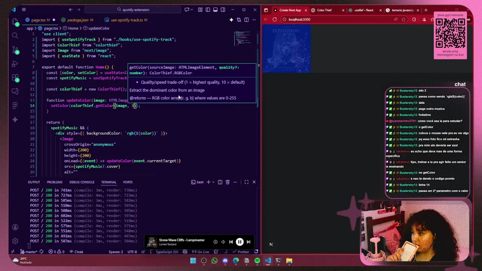This screenshot has width=482, height=271.
Task: Select the updateColor breadcrumb segment
Action: pos(96,28)
